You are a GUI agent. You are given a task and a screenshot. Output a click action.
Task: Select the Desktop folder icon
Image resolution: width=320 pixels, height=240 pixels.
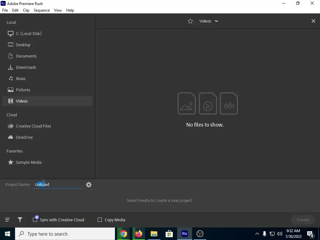coord(10,45)
